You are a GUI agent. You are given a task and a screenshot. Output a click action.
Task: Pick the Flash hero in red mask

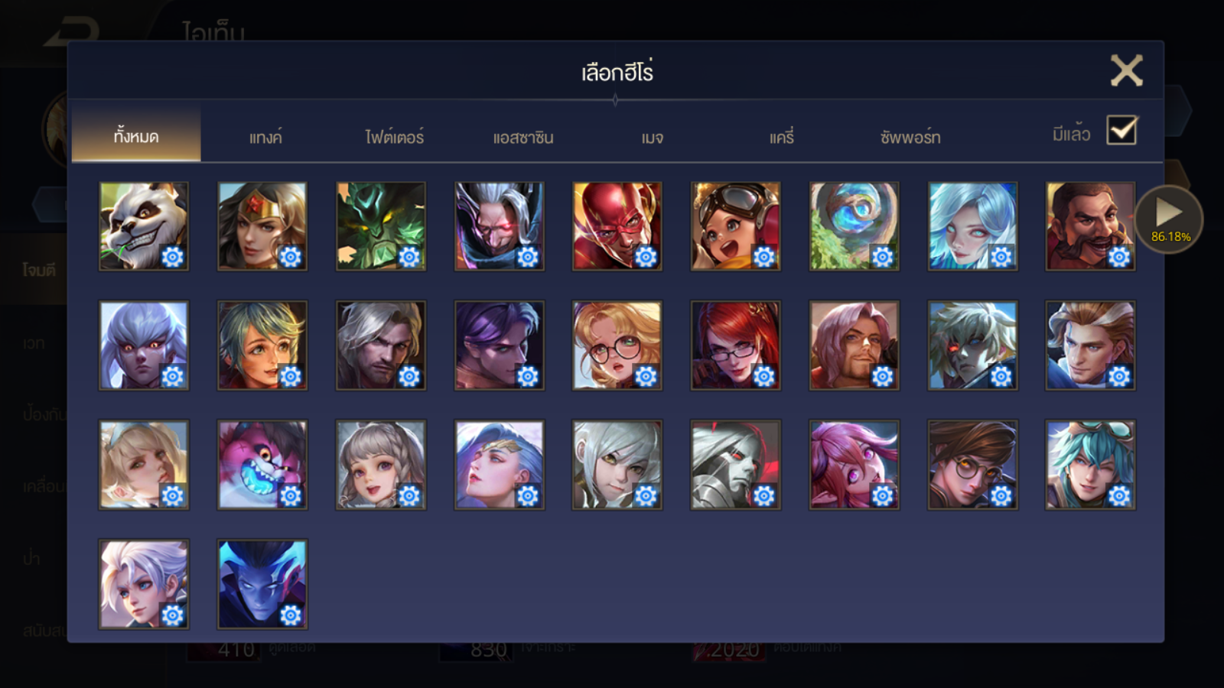(x=617, y=226)
